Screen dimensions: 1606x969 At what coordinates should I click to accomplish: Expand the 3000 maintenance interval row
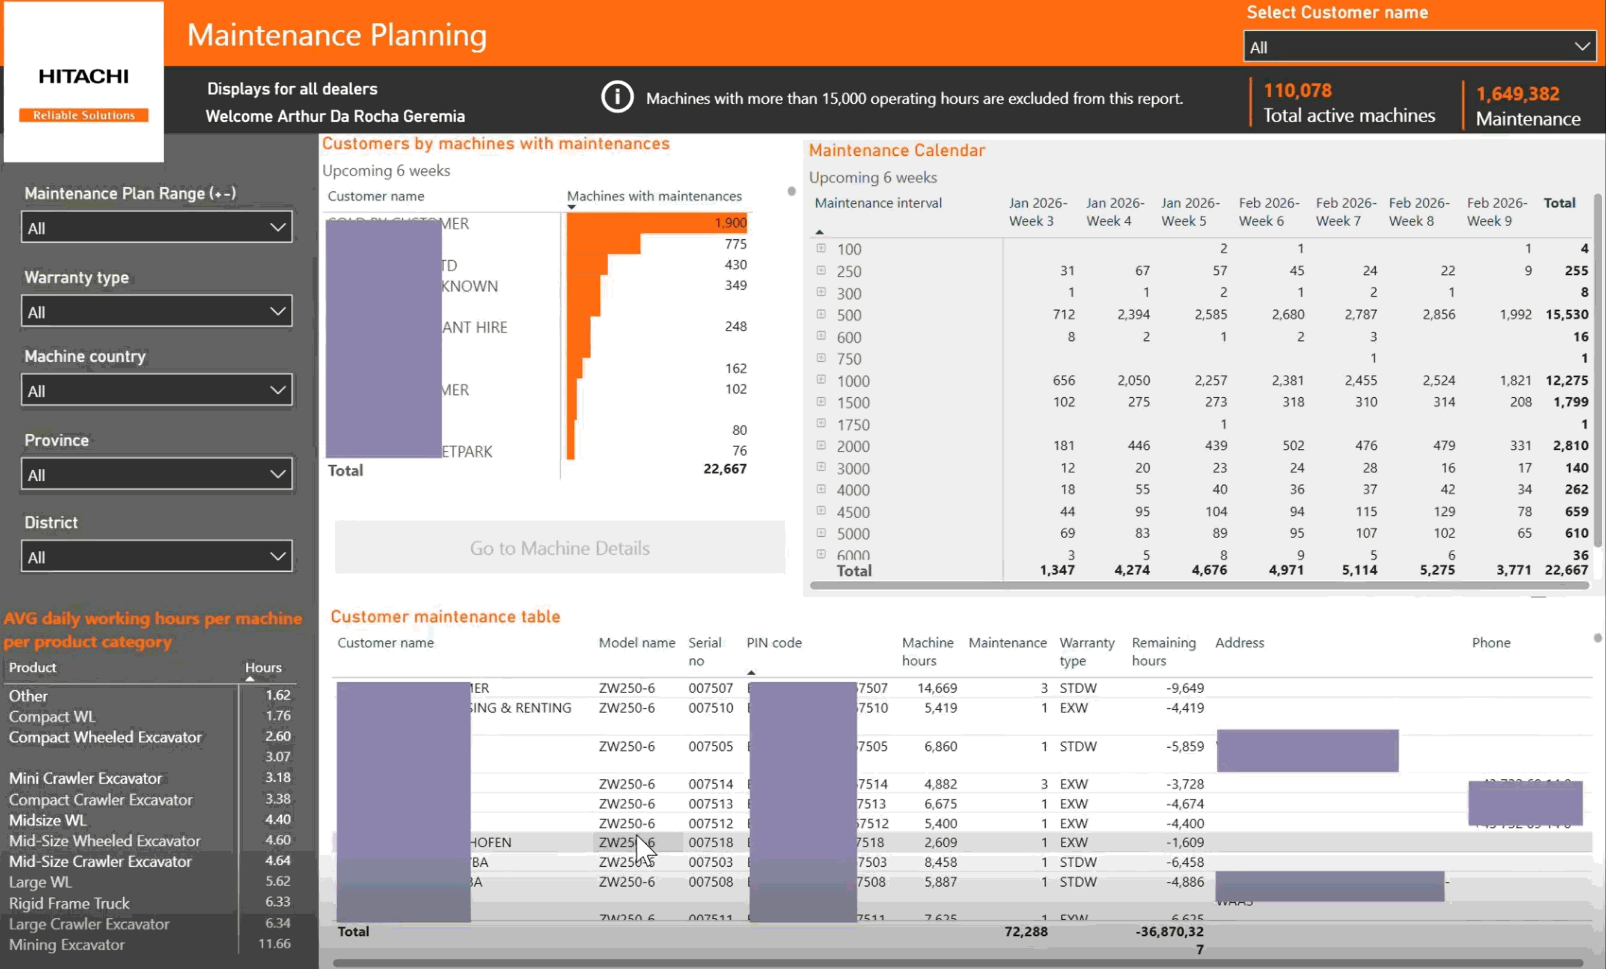(821, 467)
